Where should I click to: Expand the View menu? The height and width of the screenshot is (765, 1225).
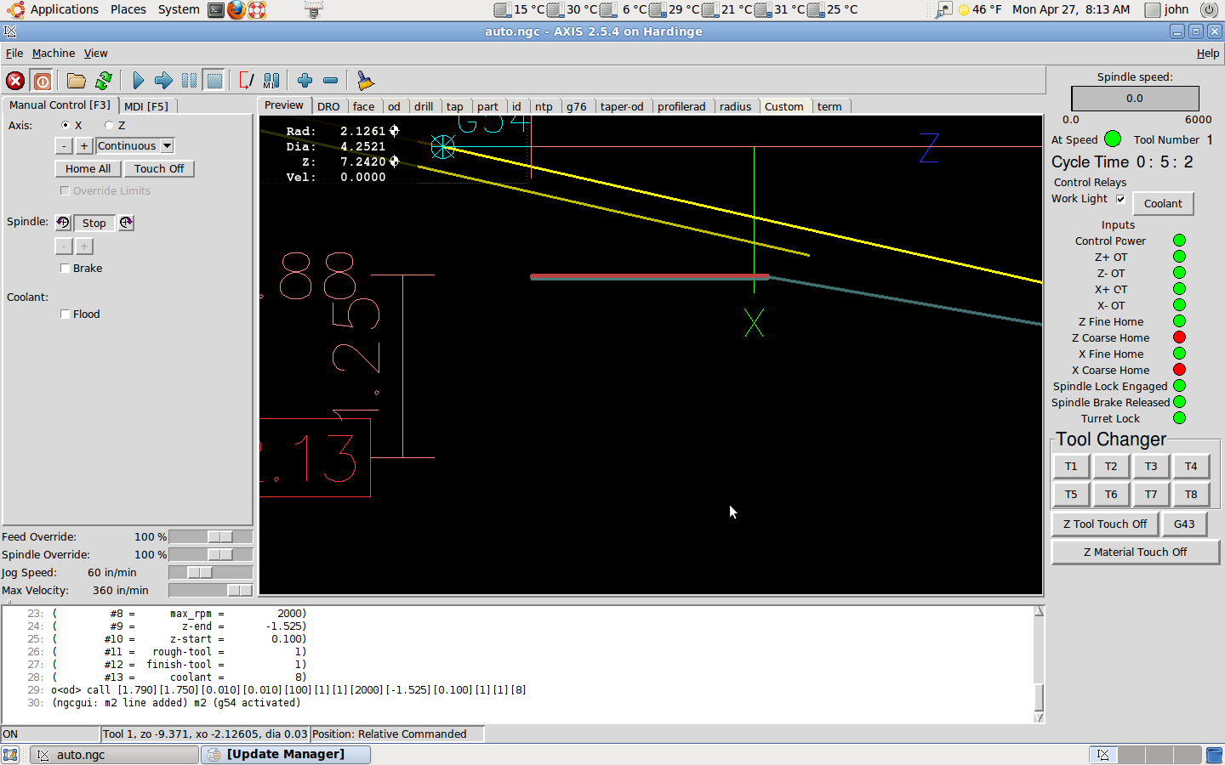pos(95,53)
